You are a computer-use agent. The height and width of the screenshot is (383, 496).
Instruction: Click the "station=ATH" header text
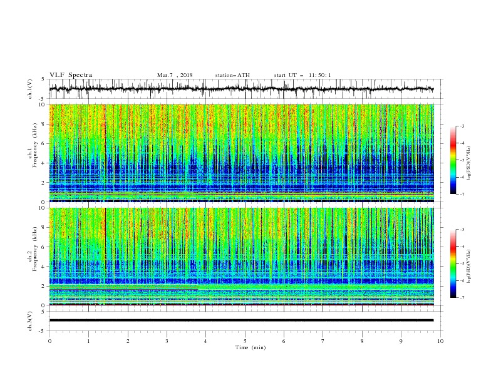pyautogui.click(x=232, y=75)
